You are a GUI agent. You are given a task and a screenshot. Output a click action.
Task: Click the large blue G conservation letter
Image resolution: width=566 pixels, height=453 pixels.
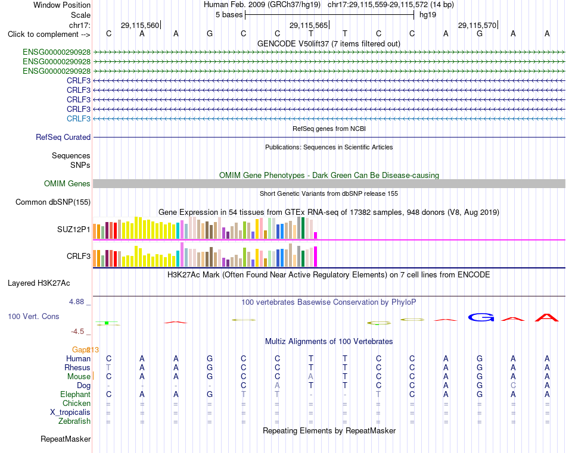[481, 317]
